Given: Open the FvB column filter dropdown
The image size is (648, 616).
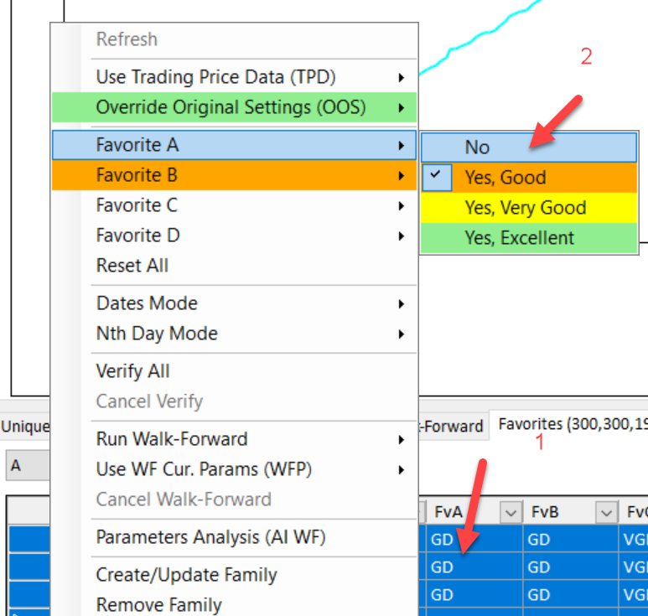Looking at the screenshot, I should [606, 512].
